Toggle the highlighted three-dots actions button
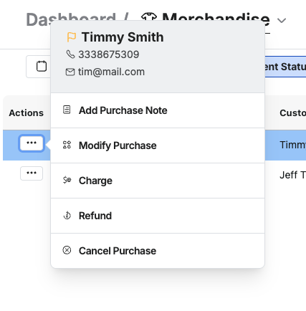The width and height of the screenshot is (306, 311). click(x=32, y=143)
